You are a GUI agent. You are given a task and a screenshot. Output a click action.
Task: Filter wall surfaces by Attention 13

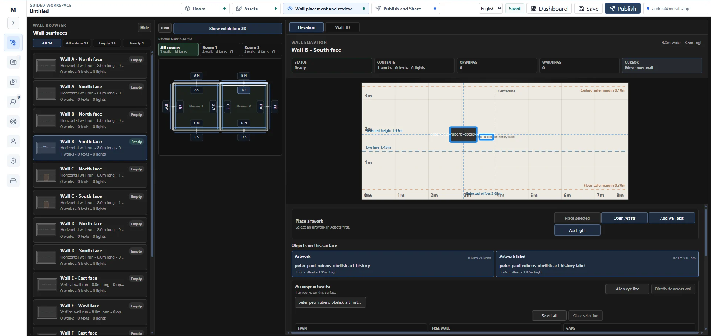(x=77, y=43)
